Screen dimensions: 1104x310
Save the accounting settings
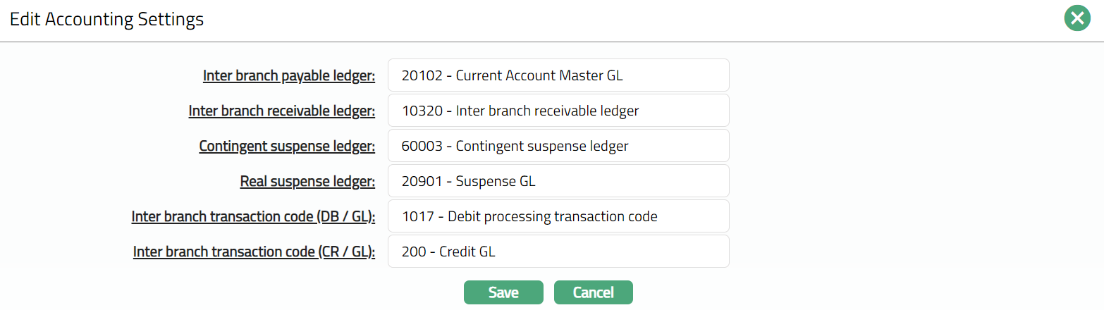(503, 292)
